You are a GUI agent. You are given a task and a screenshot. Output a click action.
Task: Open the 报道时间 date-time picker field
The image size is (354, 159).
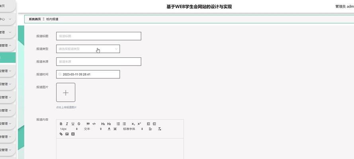tap(88, 74)
